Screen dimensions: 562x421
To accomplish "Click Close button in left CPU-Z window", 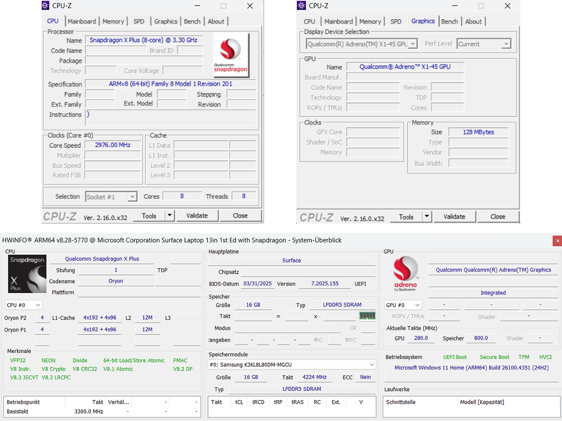I will (x=240, y=216).
